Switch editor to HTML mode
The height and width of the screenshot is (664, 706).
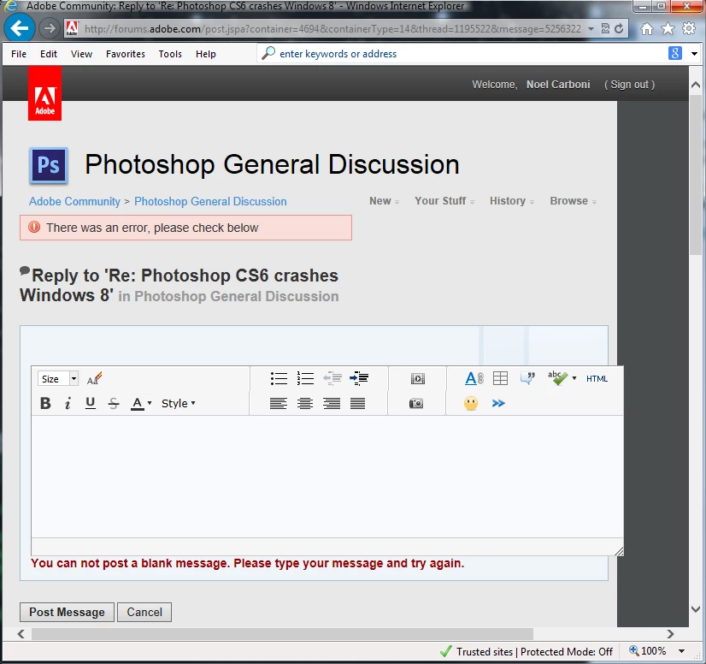[x=597, y=379]
